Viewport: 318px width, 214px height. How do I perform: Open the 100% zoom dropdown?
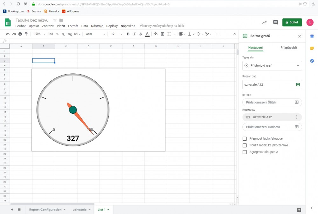(x=39, y=34)
